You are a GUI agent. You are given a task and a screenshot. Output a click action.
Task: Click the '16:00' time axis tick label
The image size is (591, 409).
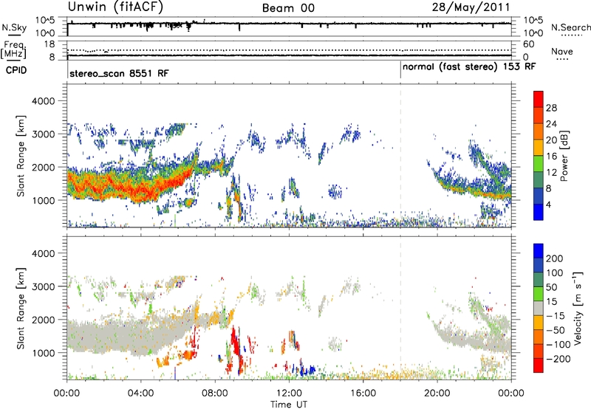[363, 393]
